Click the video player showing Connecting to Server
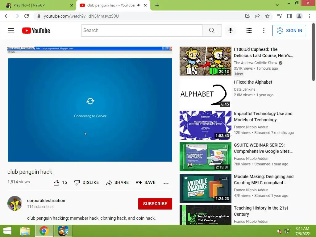 point(90,104)
